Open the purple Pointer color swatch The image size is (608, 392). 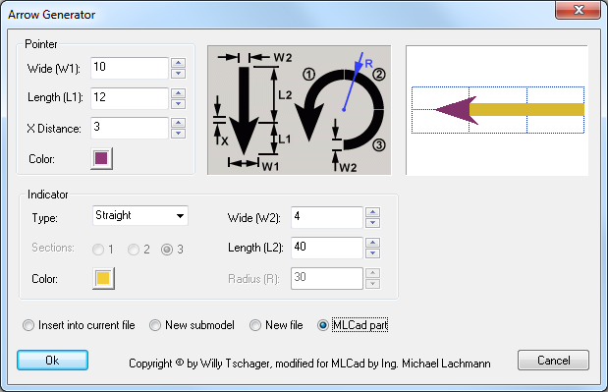coord(101,158)
